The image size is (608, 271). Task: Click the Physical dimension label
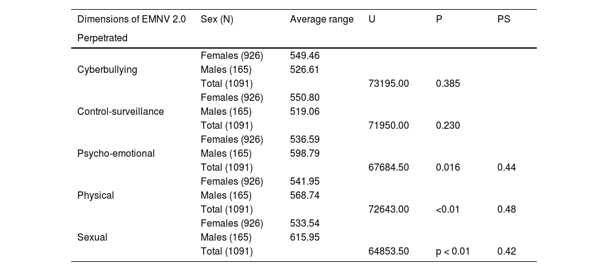click(95, 196)
